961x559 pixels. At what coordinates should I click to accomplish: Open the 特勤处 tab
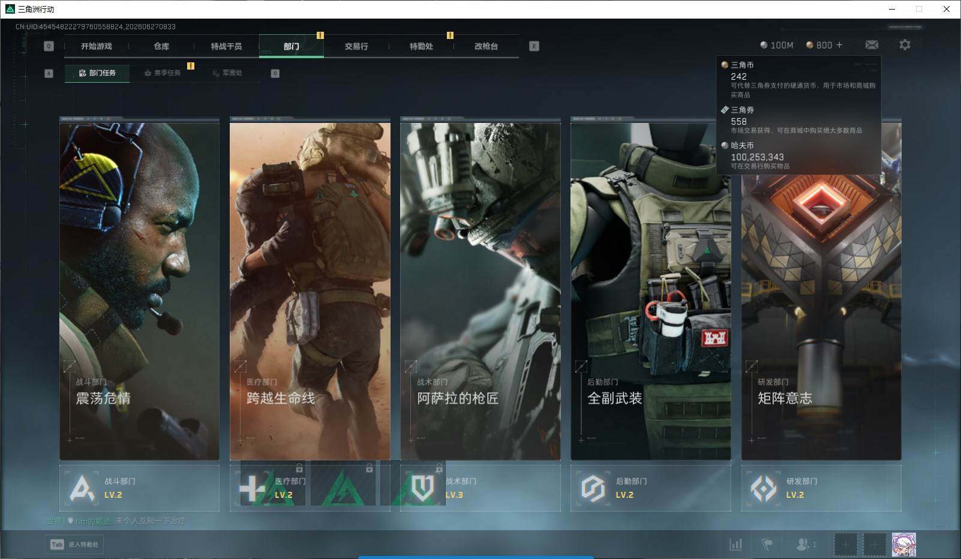[421, 46]
